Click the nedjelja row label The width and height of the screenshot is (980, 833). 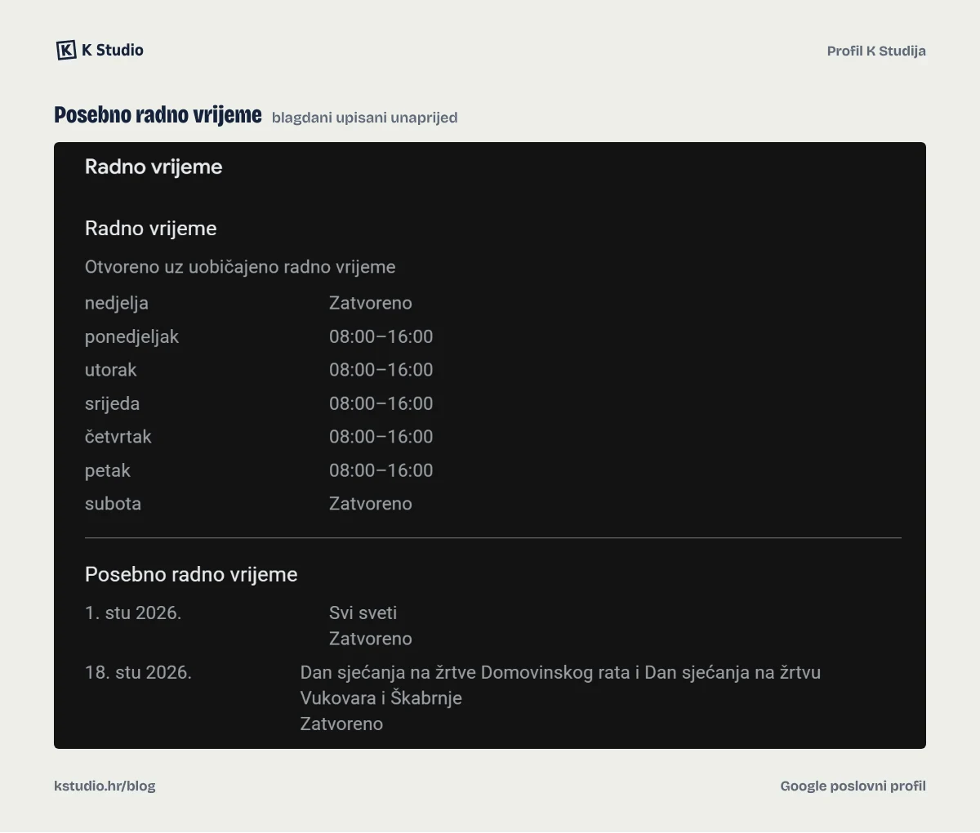point(117,303)
